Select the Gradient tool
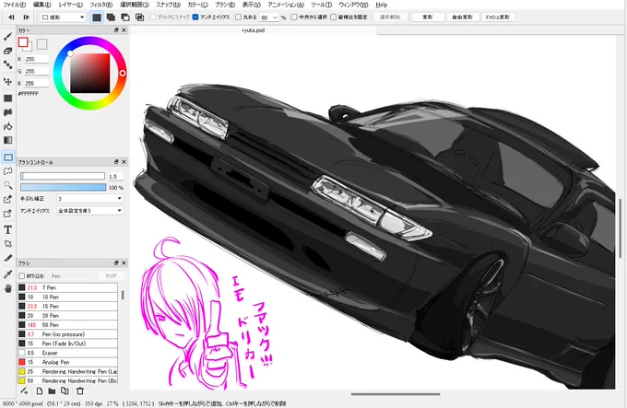 pos(7,140)
